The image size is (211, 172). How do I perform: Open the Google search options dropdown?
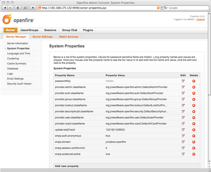166,8
